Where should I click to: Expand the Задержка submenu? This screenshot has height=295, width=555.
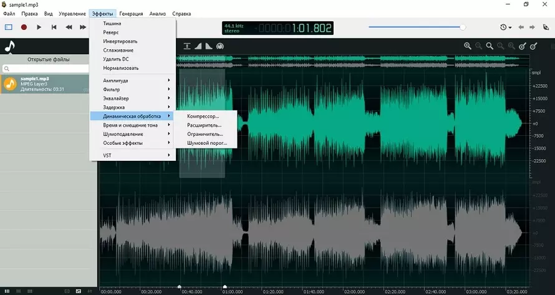(133, 107)
